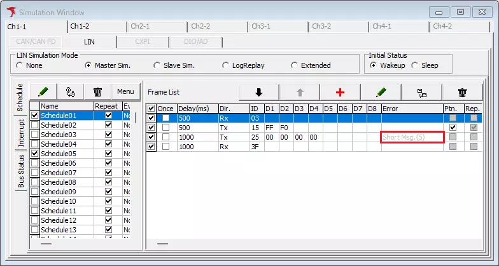499x266 pixels.
Task: Click the Name column header in schedules
Action: (67, 106)
